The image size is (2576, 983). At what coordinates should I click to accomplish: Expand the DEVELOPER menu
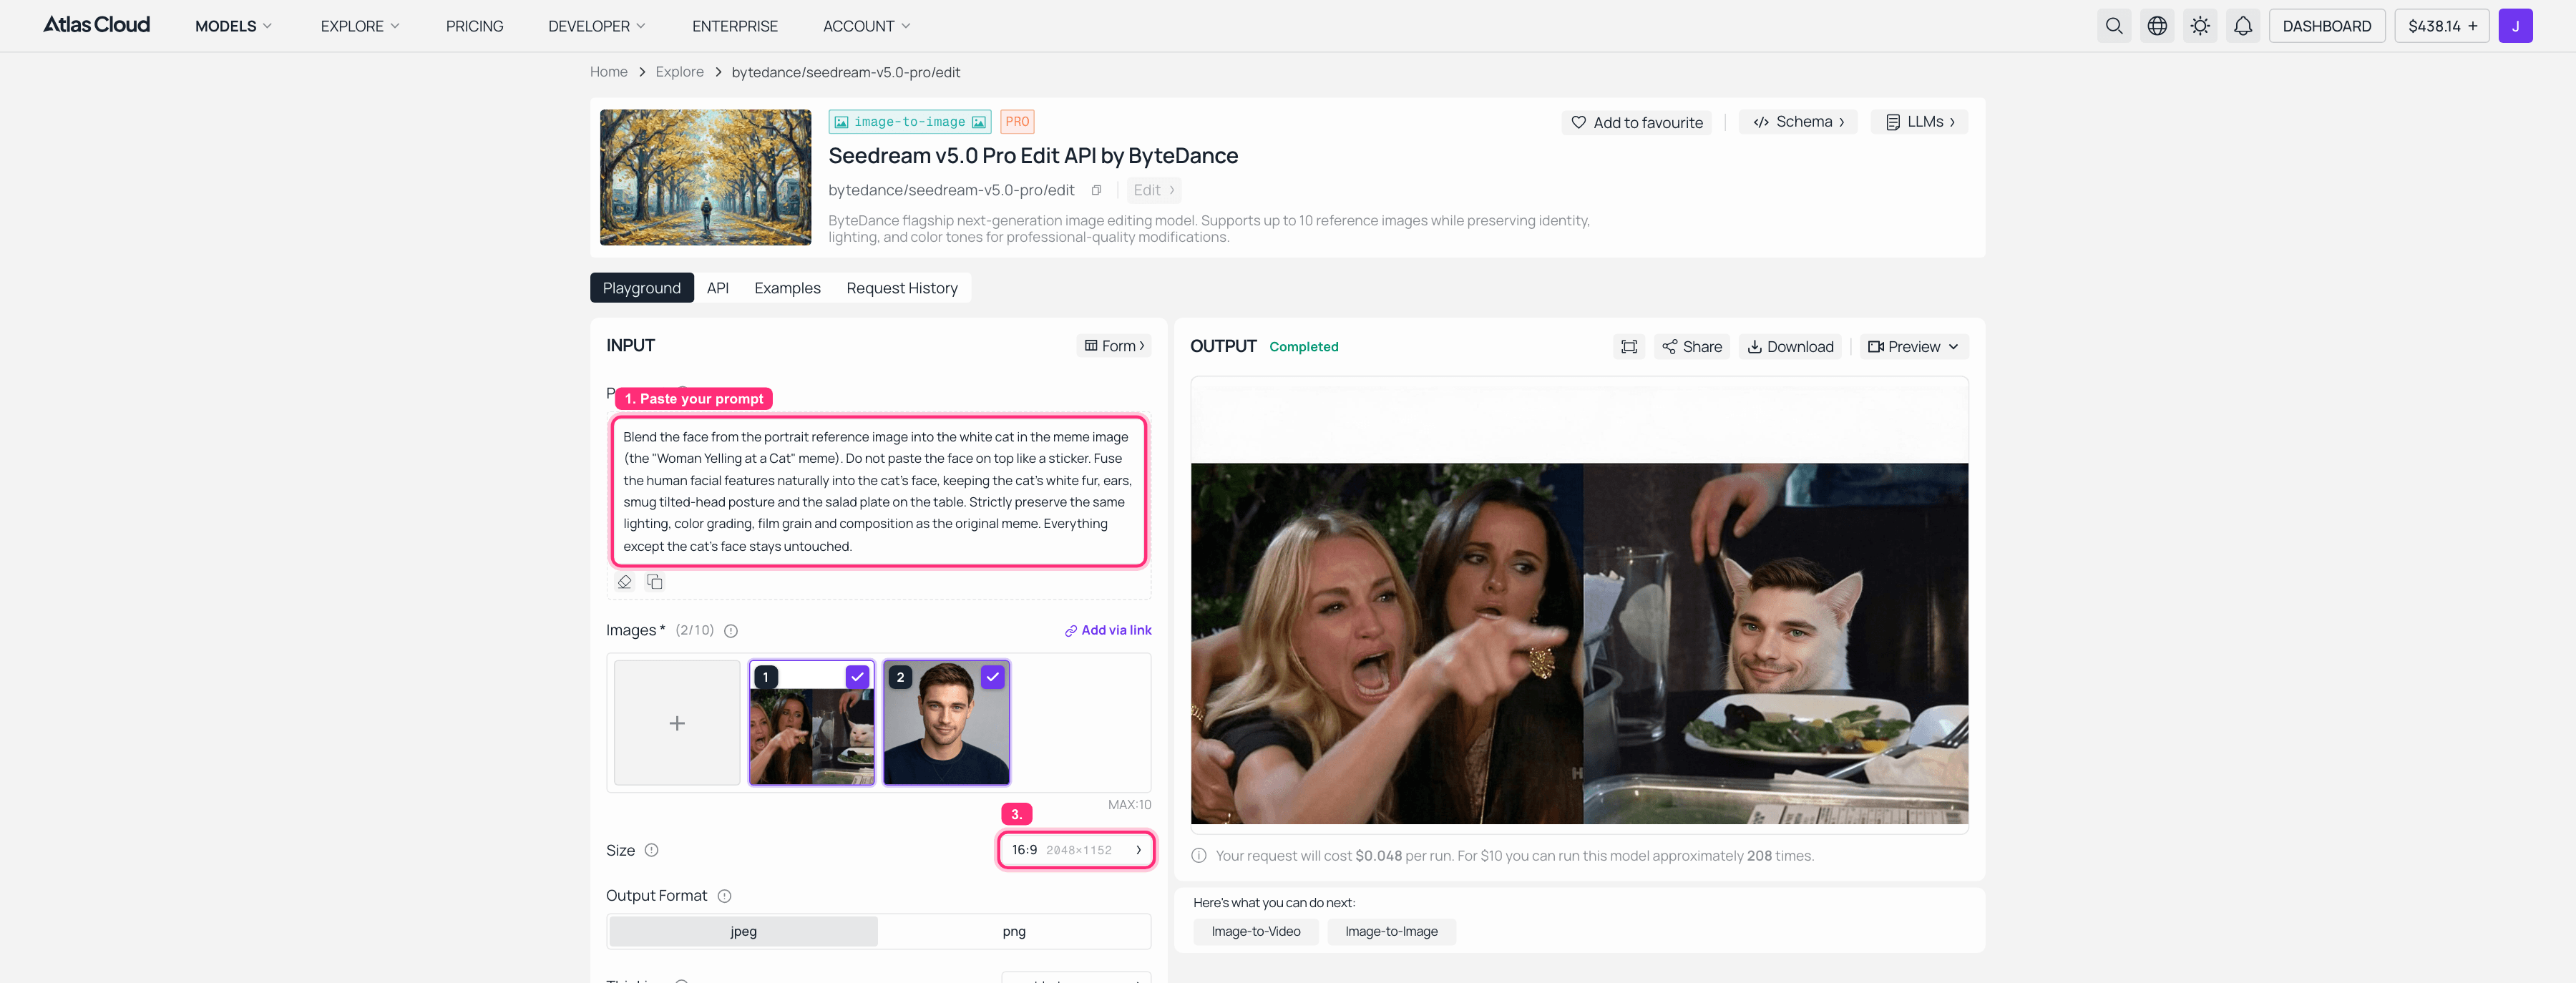point(597,26)
